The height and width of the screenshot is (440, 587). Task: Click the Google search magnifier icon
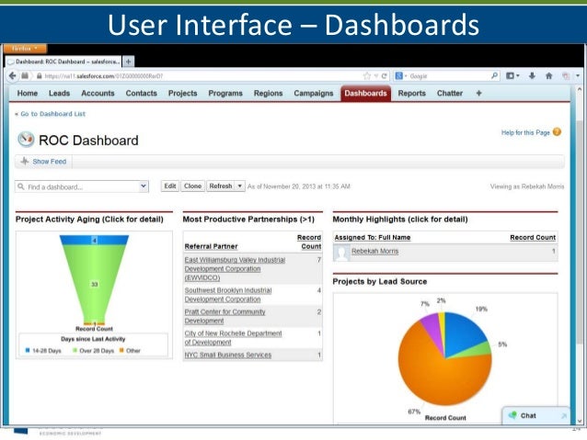tap(494, 75)
